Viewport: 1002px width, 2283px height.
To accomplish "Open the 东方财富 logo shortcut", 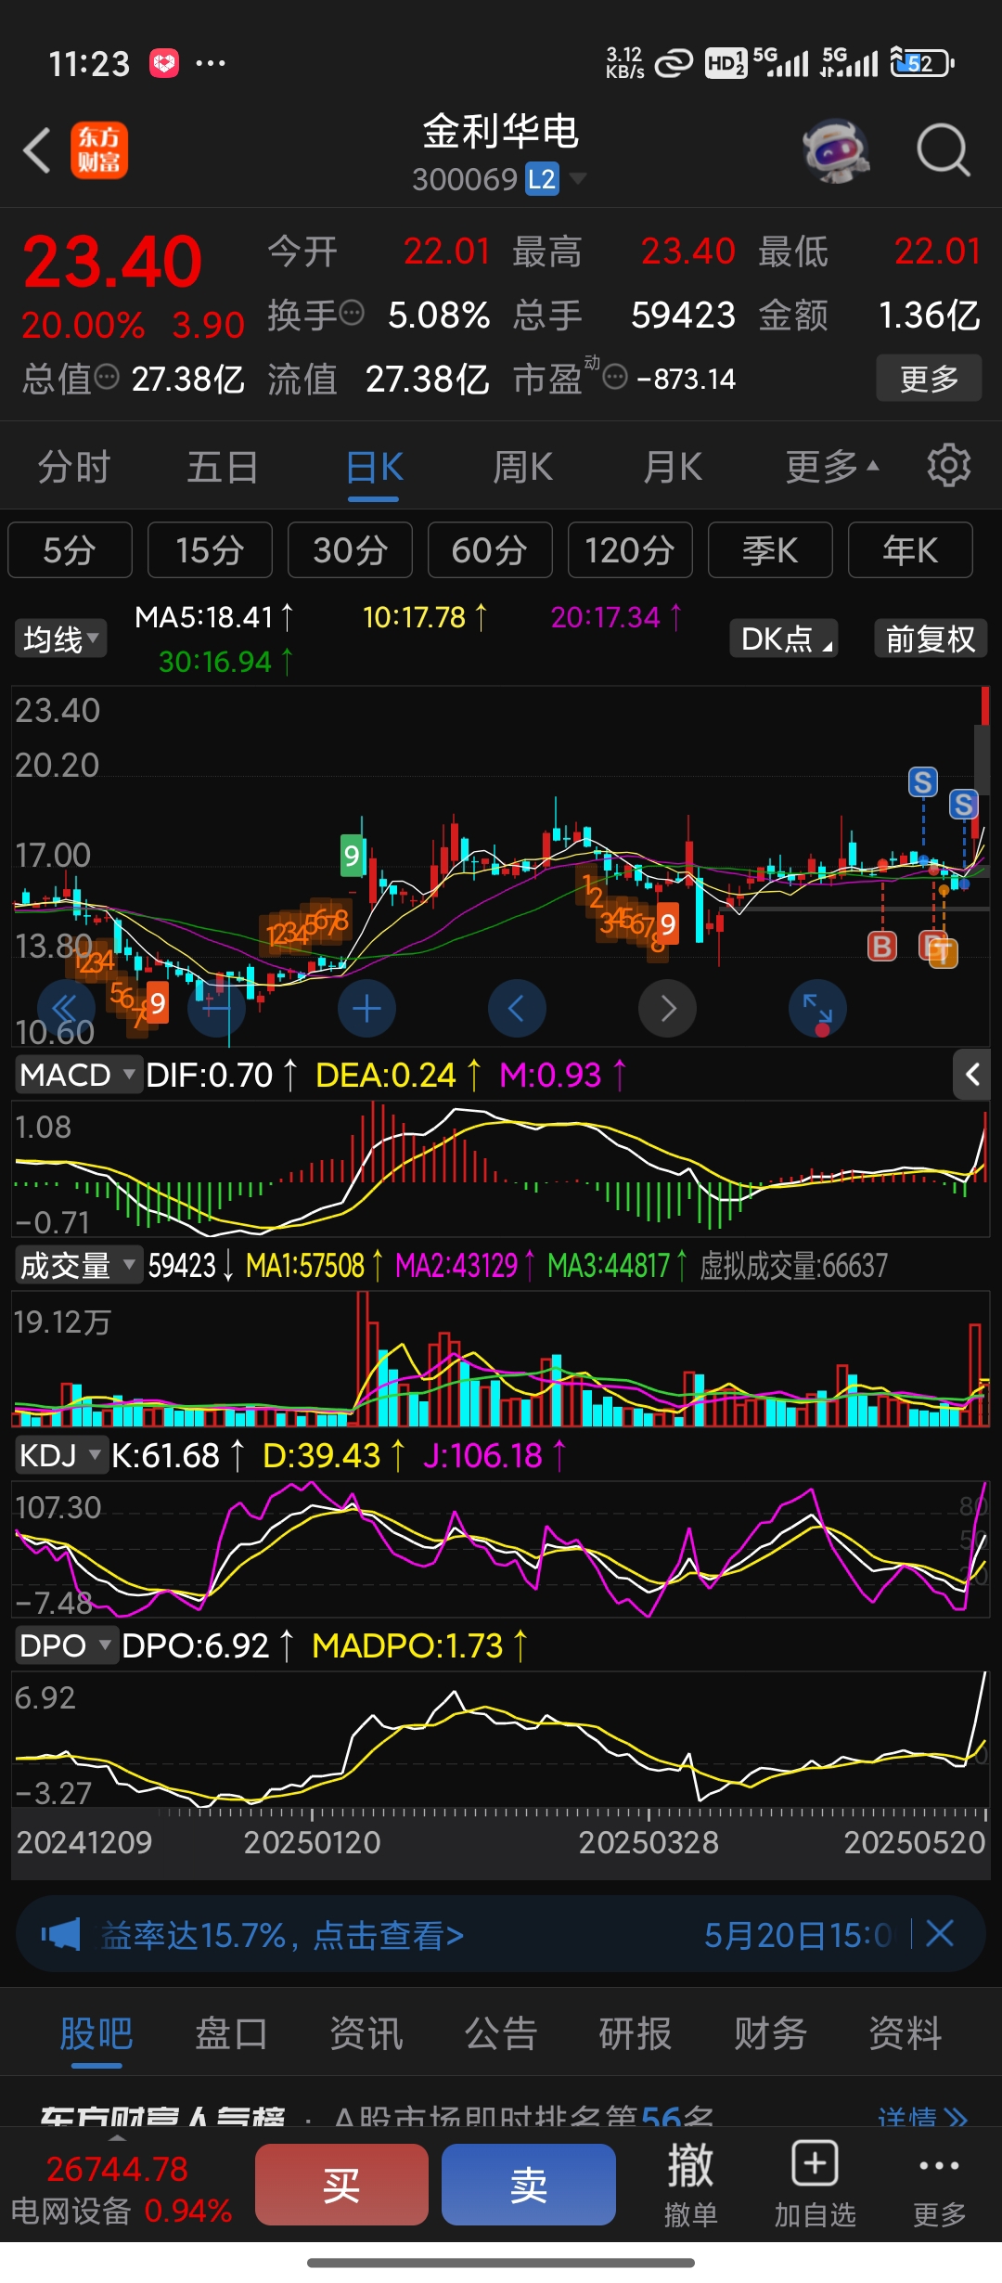I will pyautogui.click(x=99, y=150).
